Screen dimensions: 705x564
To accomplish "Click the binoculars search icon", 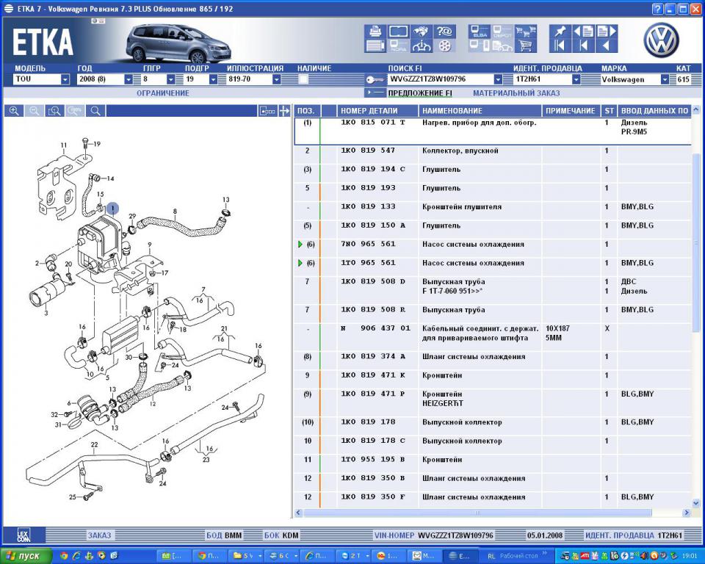I will pyautogui.click(x=422, y=32).
